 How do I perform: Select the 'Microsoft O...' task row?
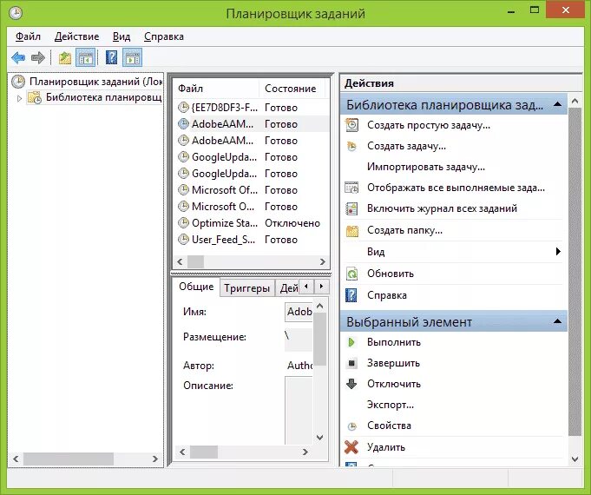click(x=252, y=207)
